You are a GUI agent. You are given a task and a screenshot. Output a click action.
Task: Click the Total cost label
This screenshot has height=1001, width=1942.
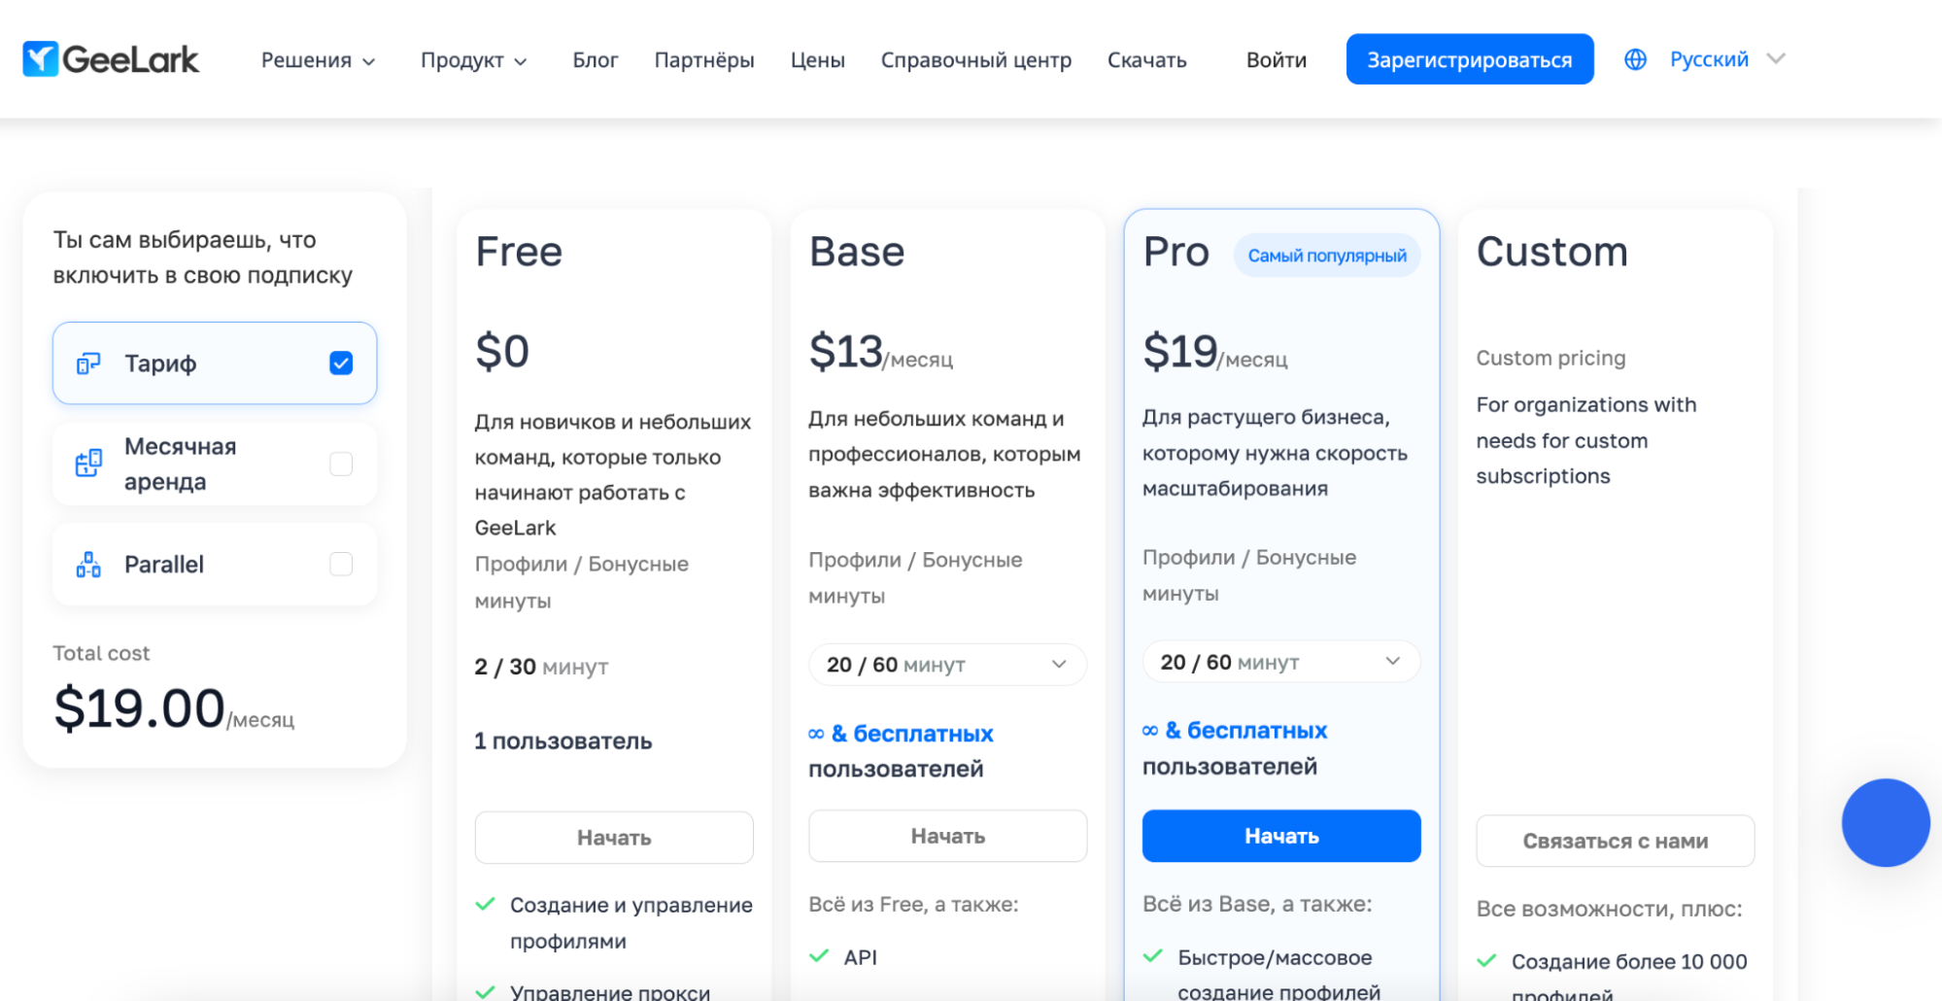click(x=101, y=653)
